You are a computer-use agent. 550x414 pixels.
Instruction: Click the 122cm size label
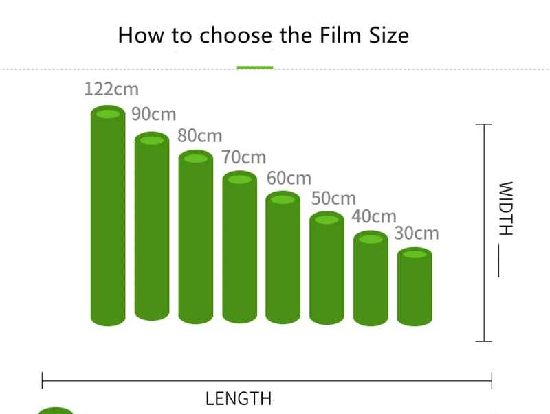click(111, 89)
